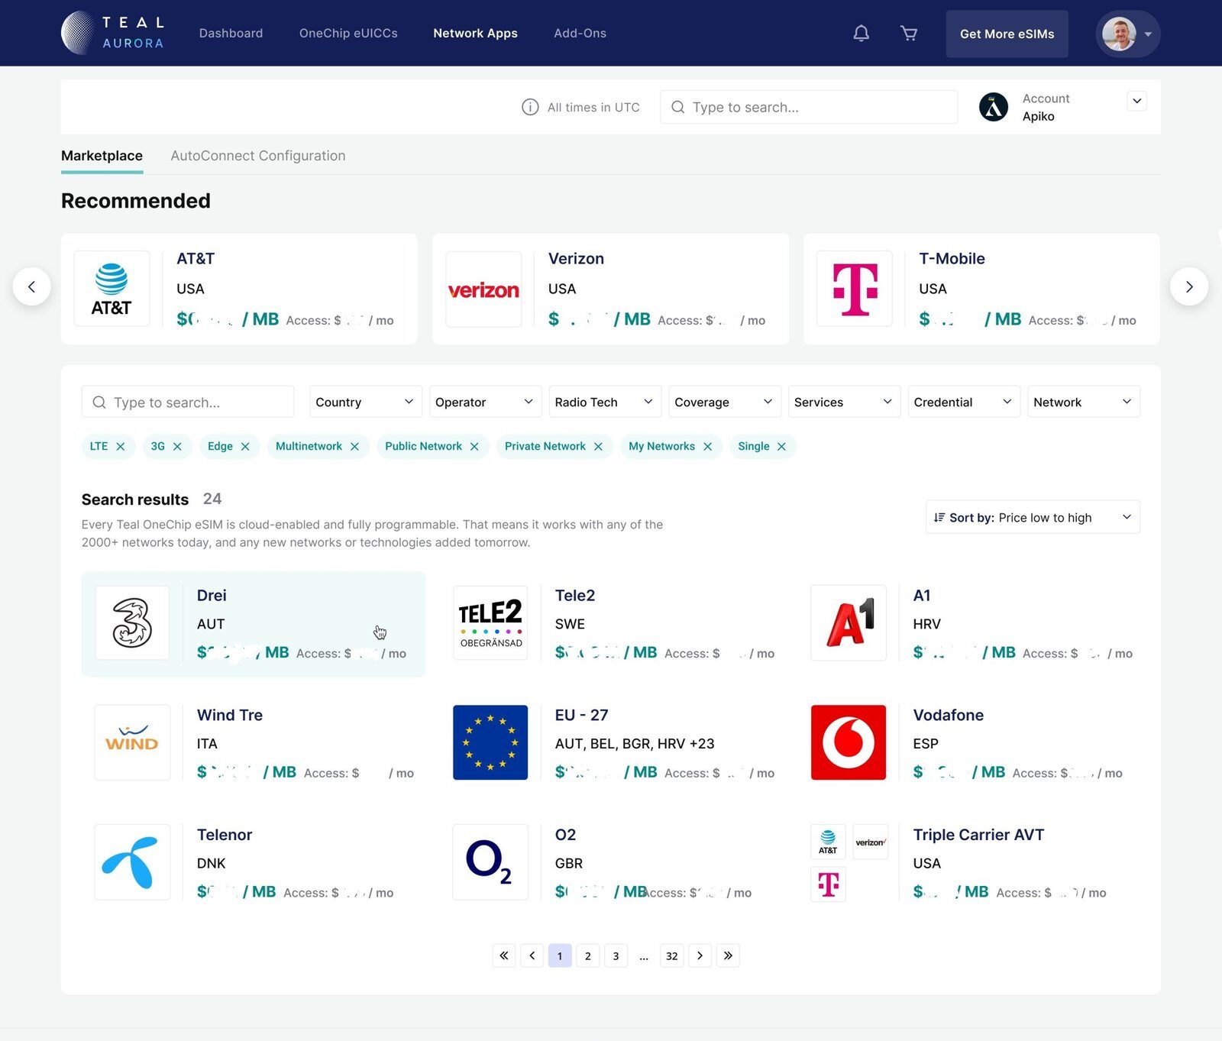The width and height of the screenshot is (1222, 1041).
Task: Remove the Multinetwork filter tag
Action: pos(354,447)
